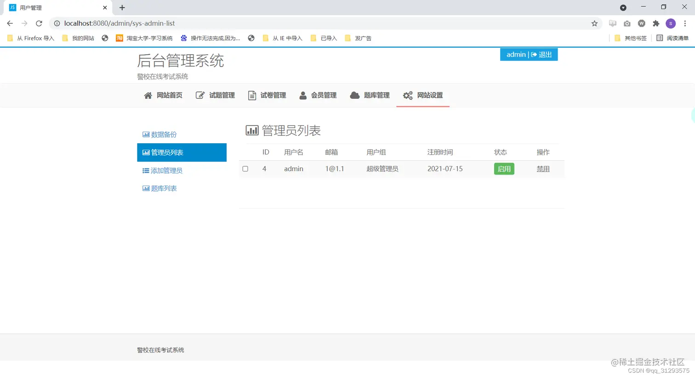
Task: Open 数据备份 in the sidebar
Action: point(160,135)
